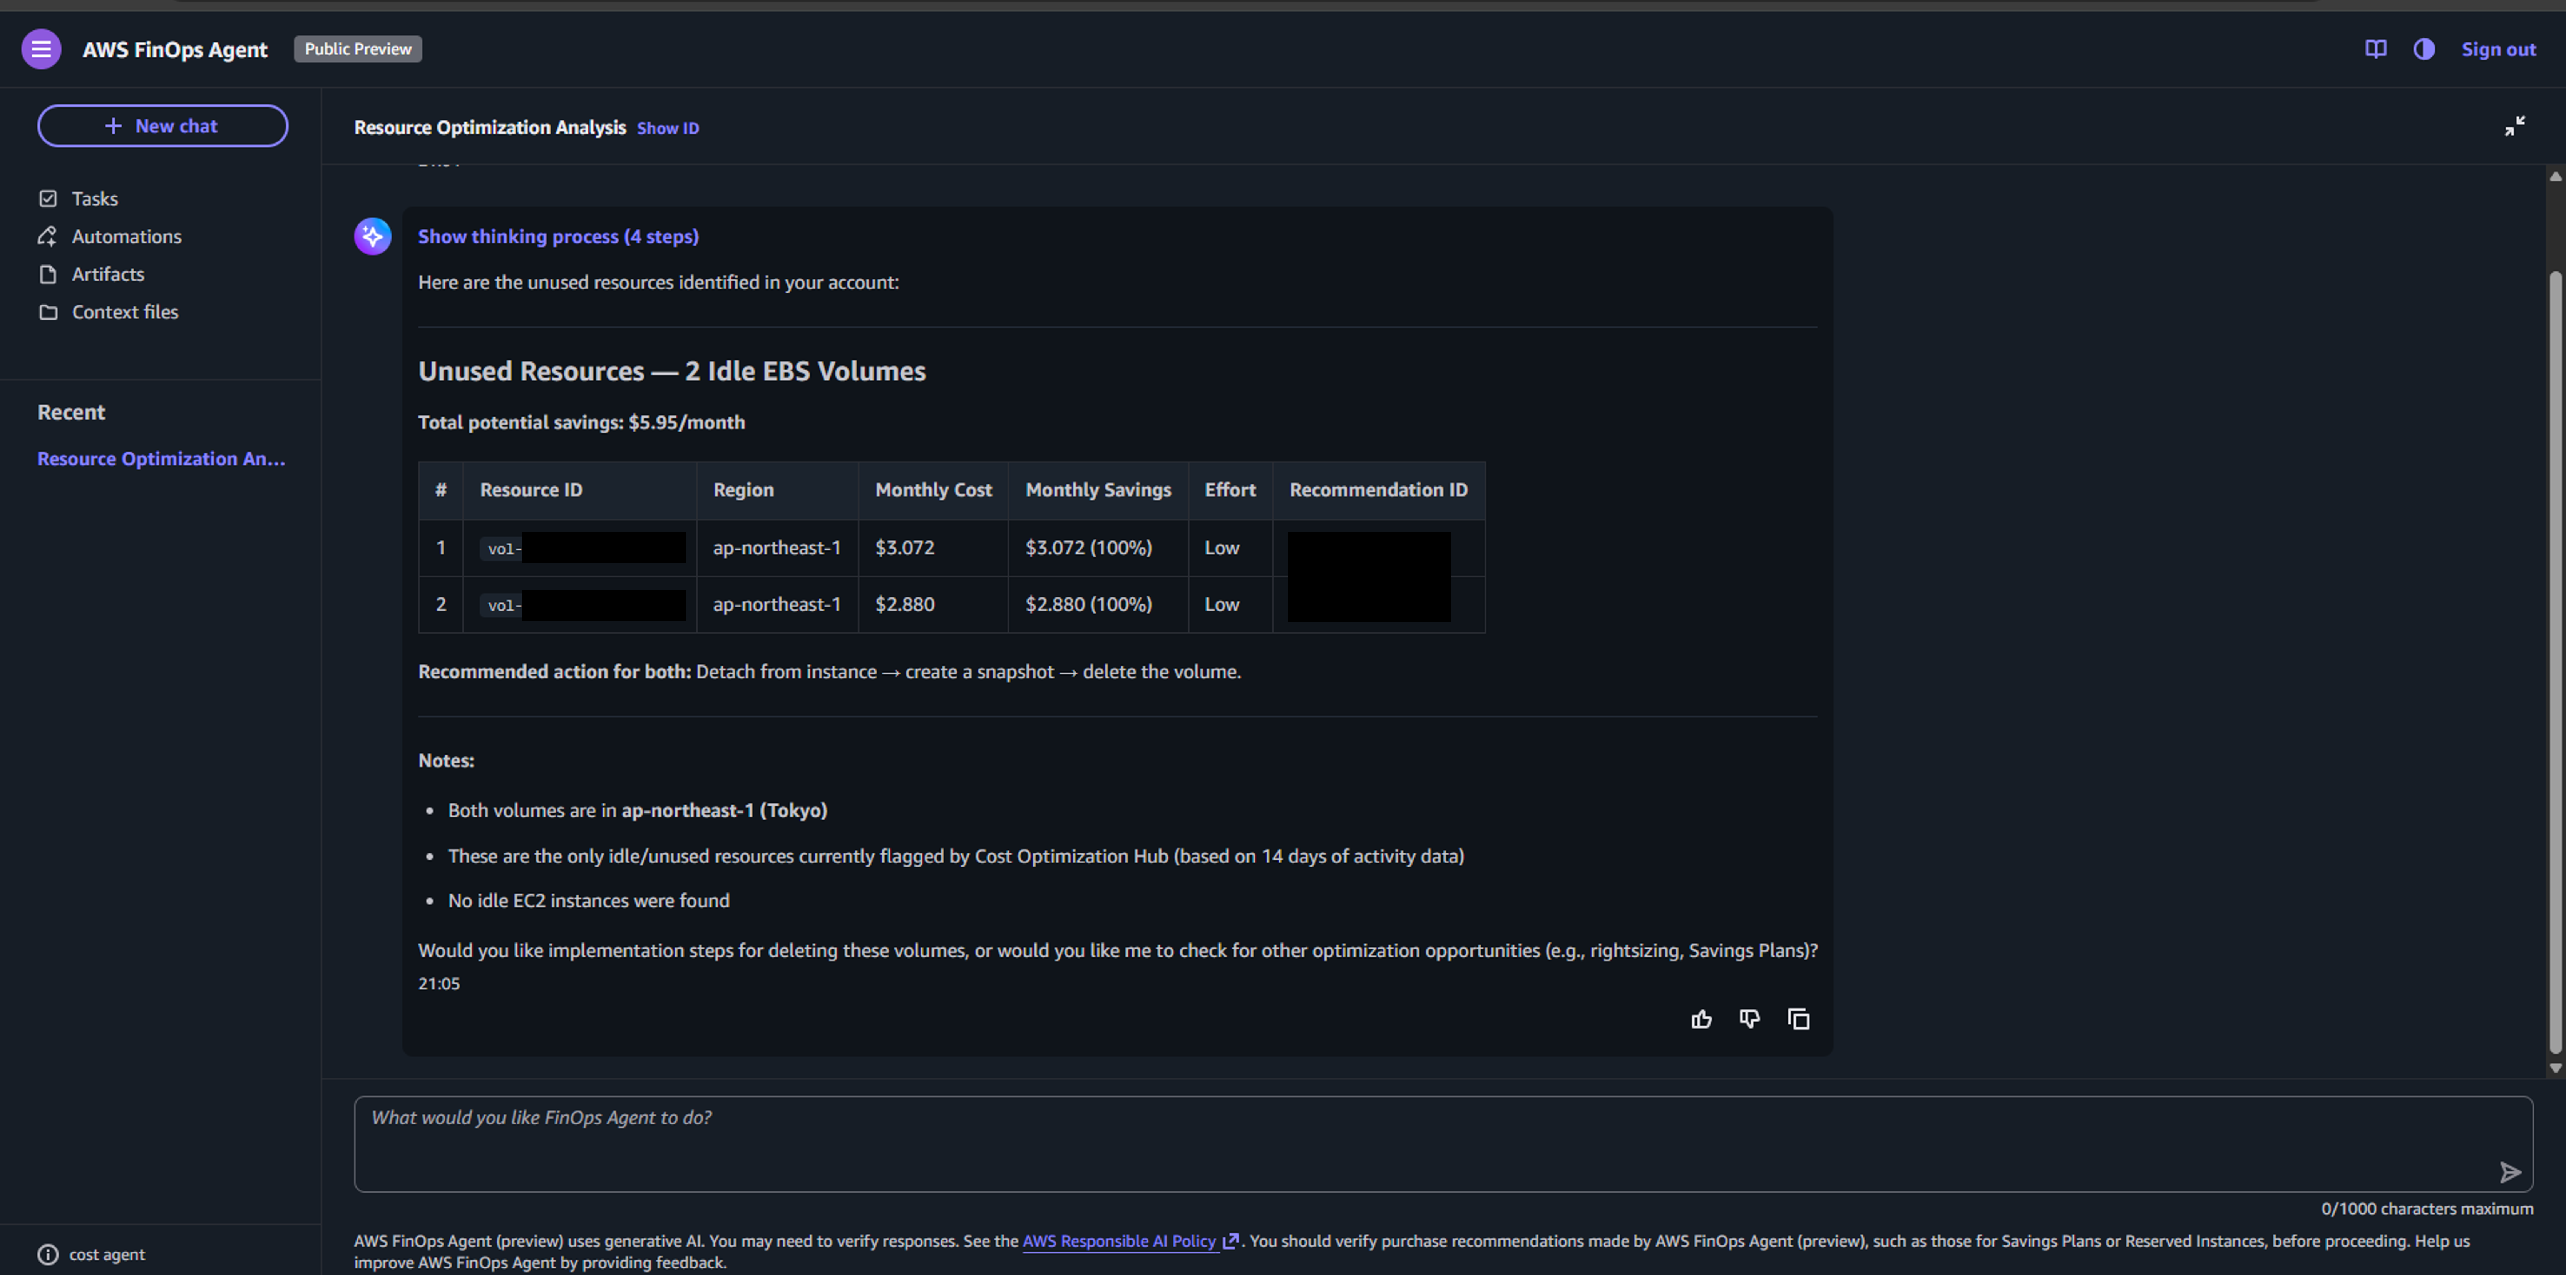Click the Public Preview badge

coord(358,49)
